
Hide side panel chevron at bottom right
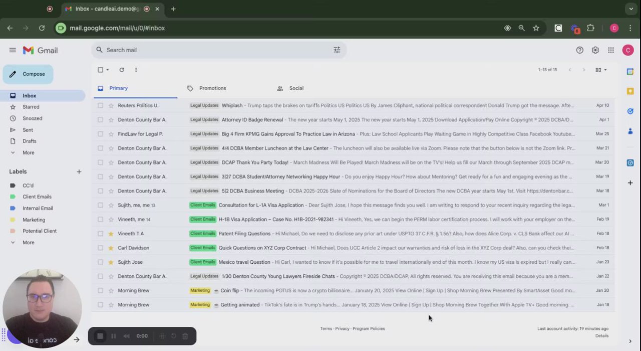[x=630, y=341]
